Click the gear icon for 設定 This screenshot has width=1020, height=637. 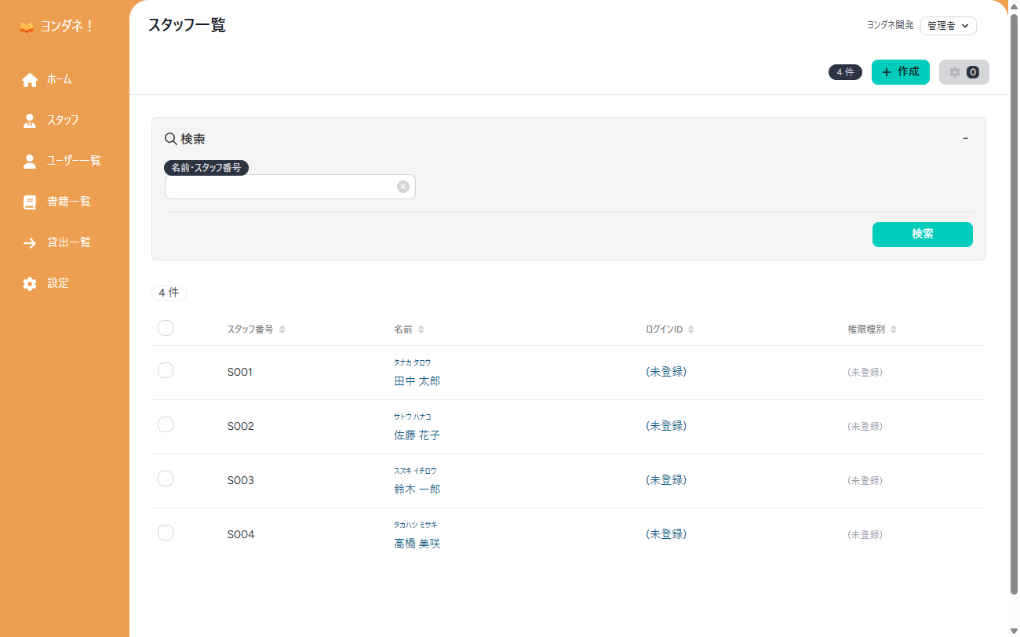pos(30,284)
